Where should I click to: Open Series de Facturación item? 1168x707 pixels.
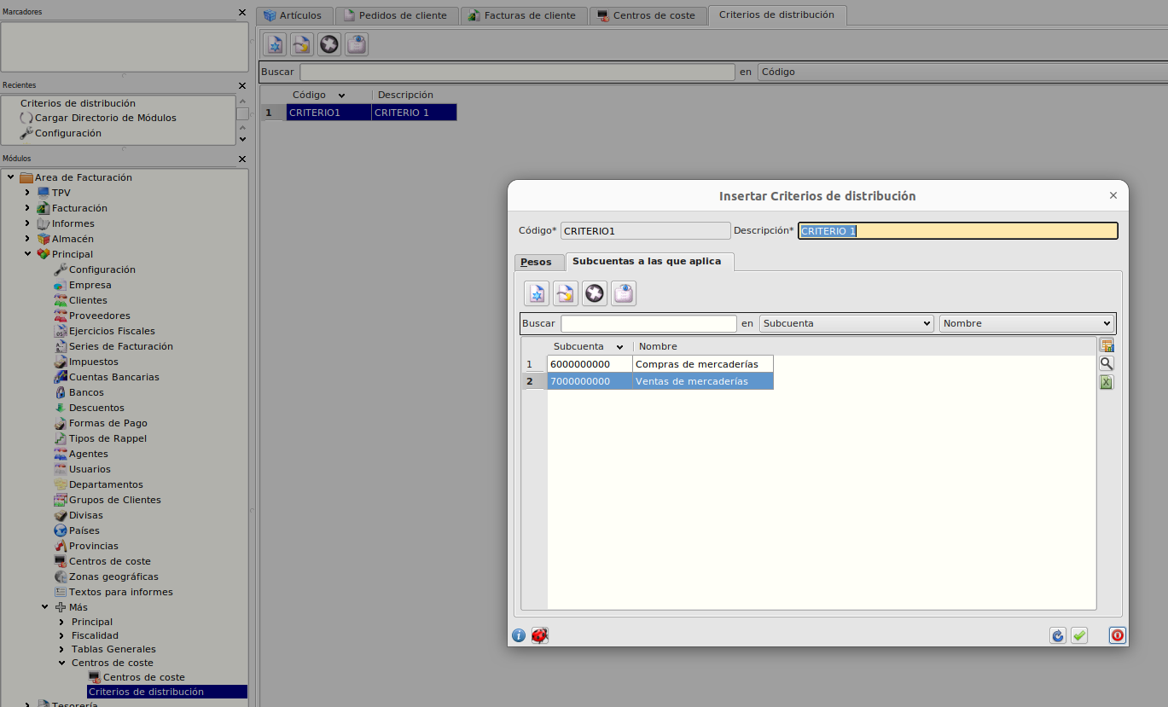pos(120,346)
